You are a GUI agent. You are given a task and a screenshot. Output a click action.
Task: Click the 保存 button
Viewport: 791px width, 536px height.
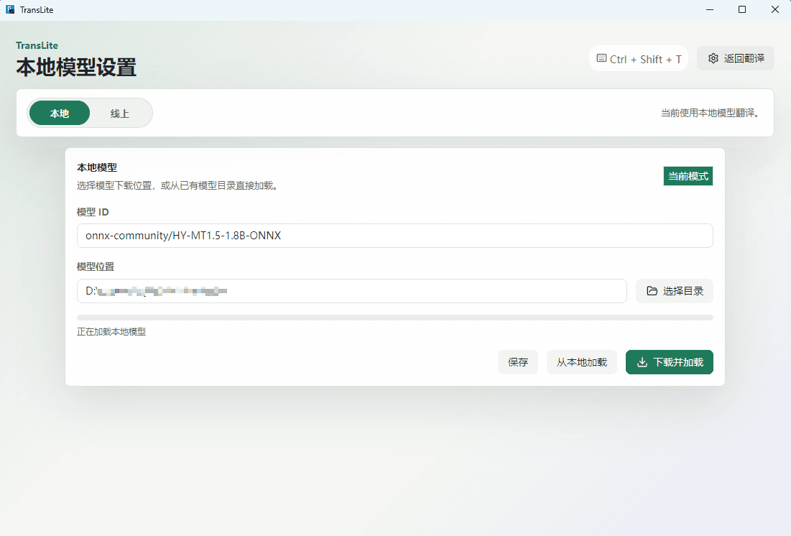coord(518,362)
